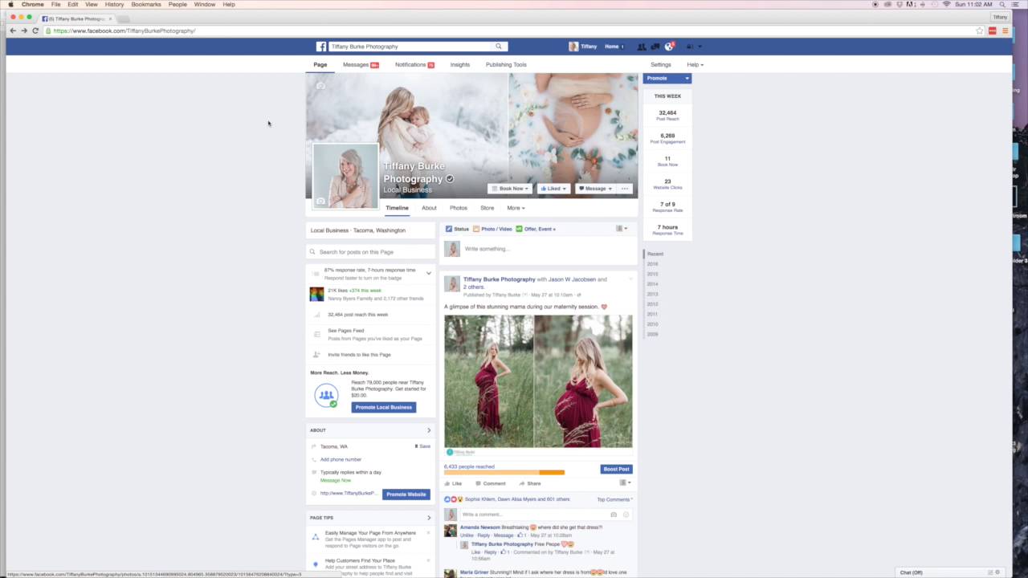Viewport: 1028px width, 578px height.
Task: Click the Boost Post button
Action: [x=616, y=469]
